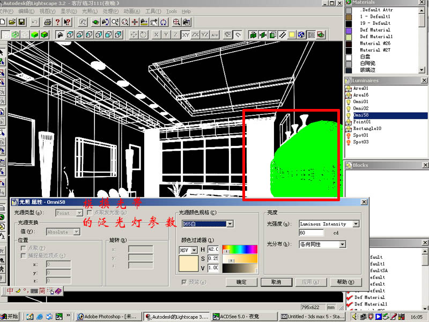This screenshot has width=429, height=322.
Task: Select the blue Rotate view tool
Action: (164, 22)
